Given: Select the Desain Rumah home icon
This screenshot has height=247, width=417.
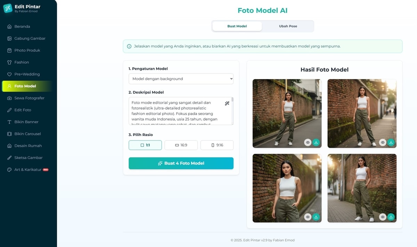Looking at the screenshot, I should click(9, 146).
